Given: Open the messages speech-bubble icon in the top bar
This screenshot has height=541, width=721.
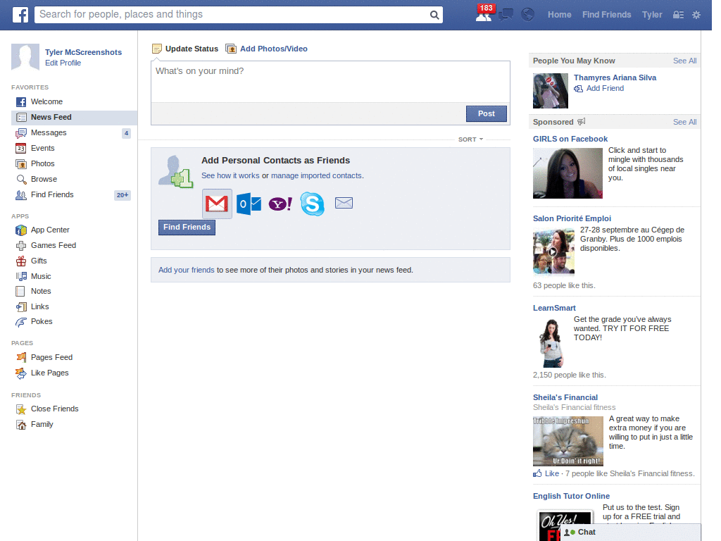Looking at the screenshot, I should click(x=506, y=15).
